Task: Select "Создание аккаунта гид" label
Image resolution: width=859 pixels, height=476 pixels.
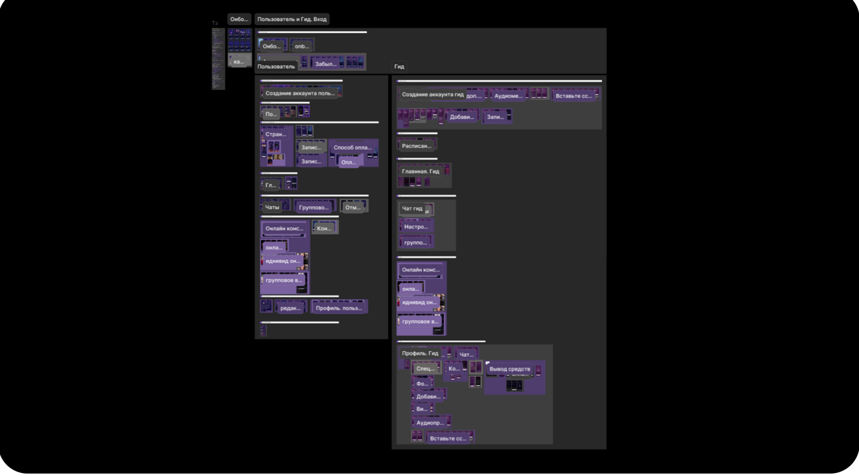Action: 433,95
